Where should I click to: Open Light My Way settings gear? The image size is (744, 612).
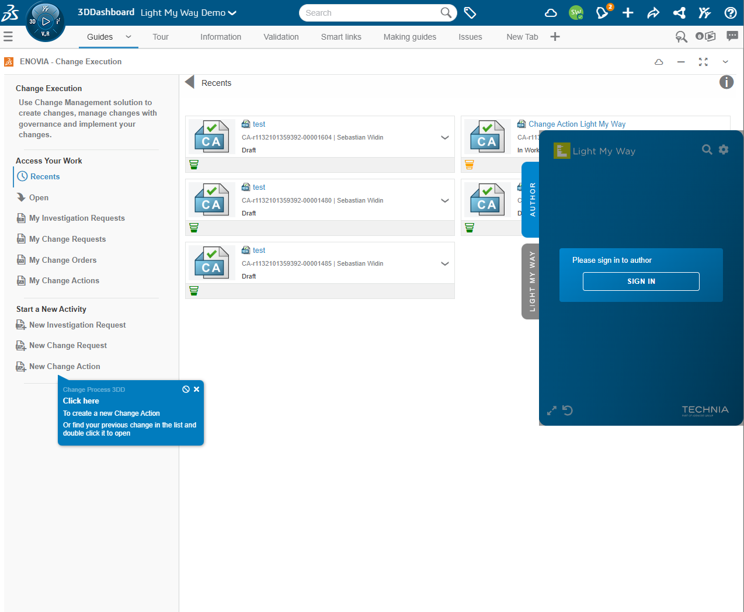click(724, 149)
